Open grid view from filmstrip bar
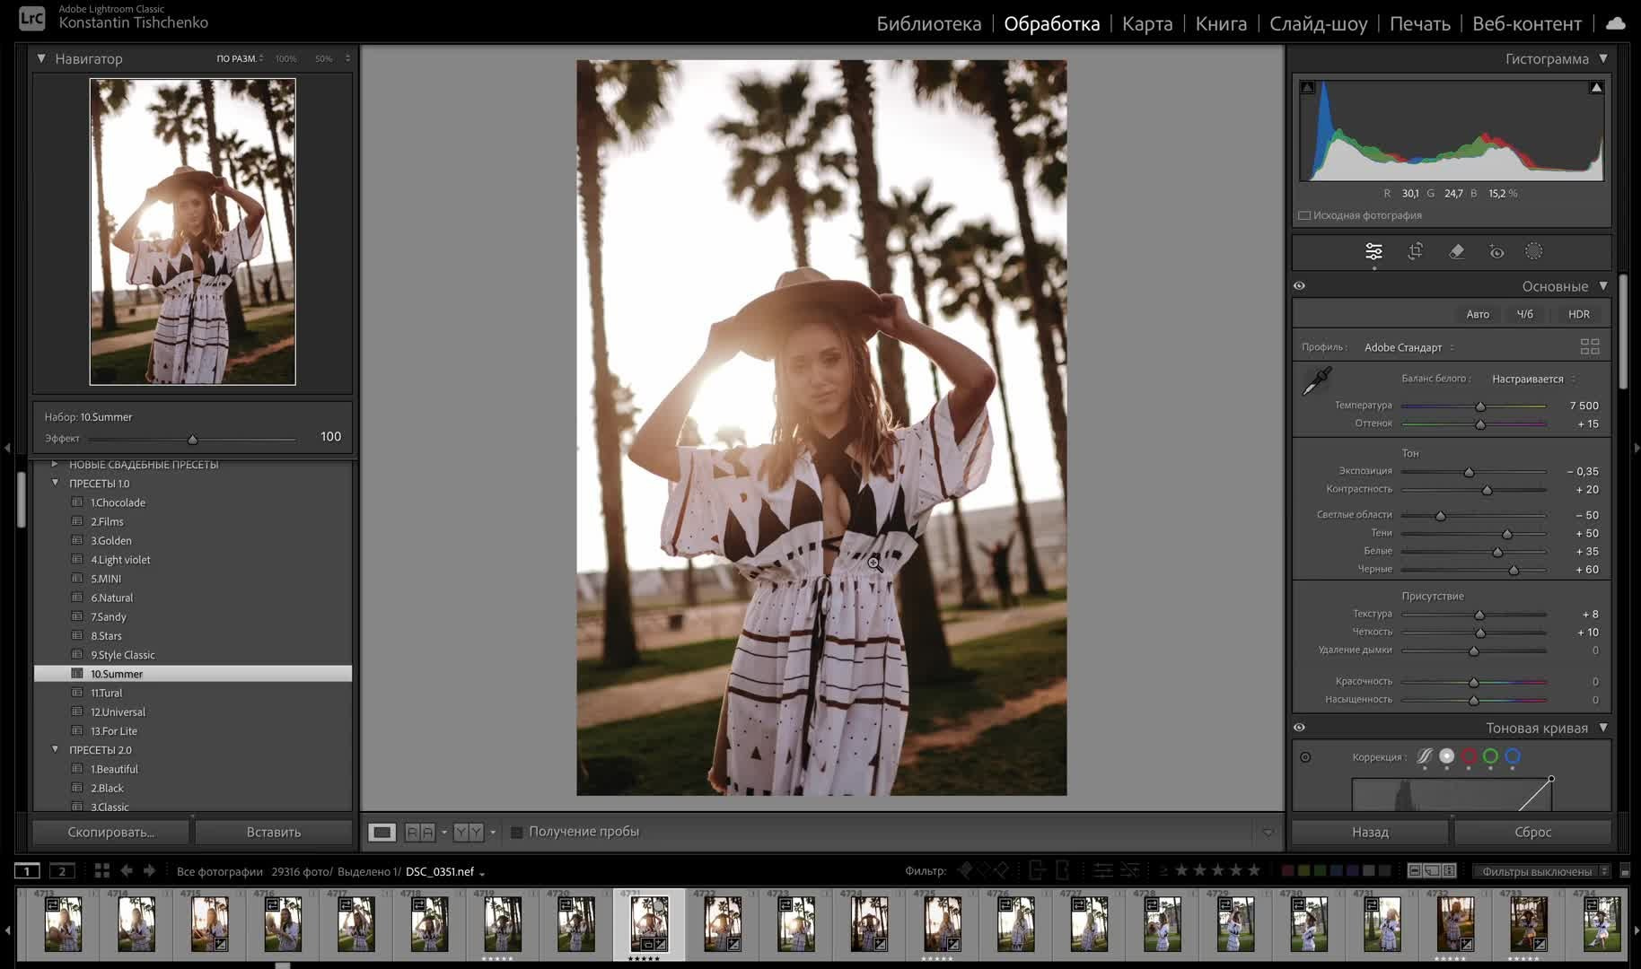The image size is (1641, 969). coord(102,870)
